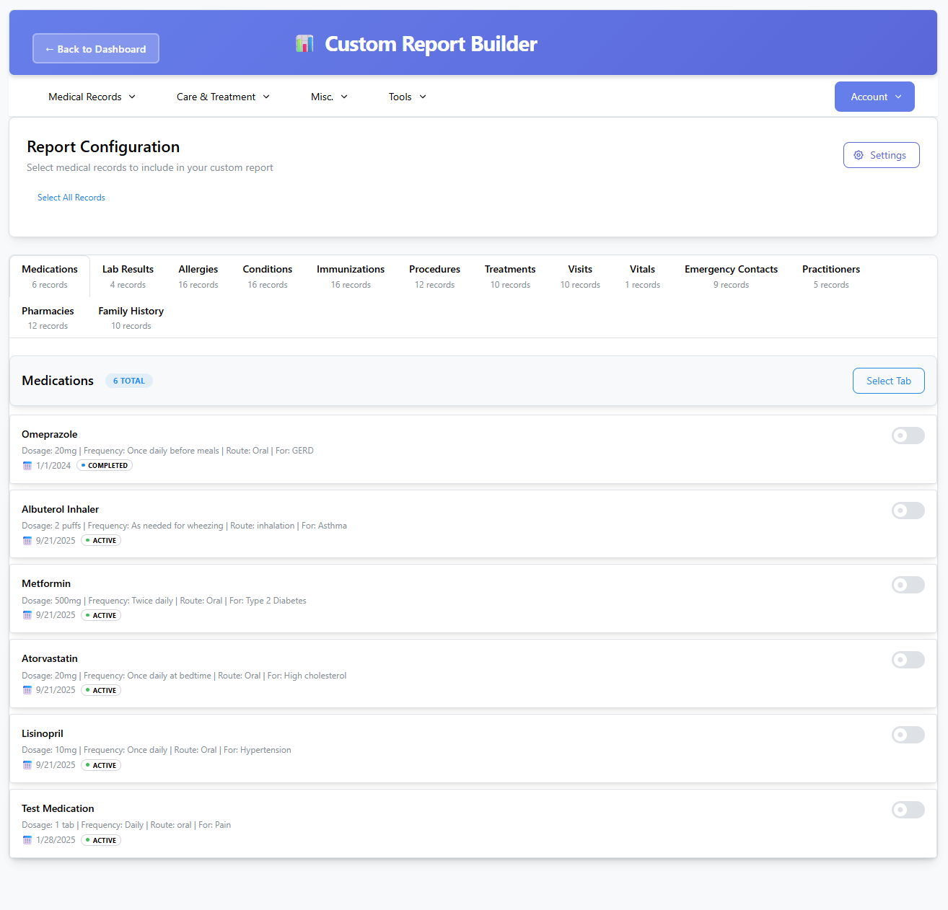
Task: Open the Care & Treatment dropdown
Action: point(223,97)
